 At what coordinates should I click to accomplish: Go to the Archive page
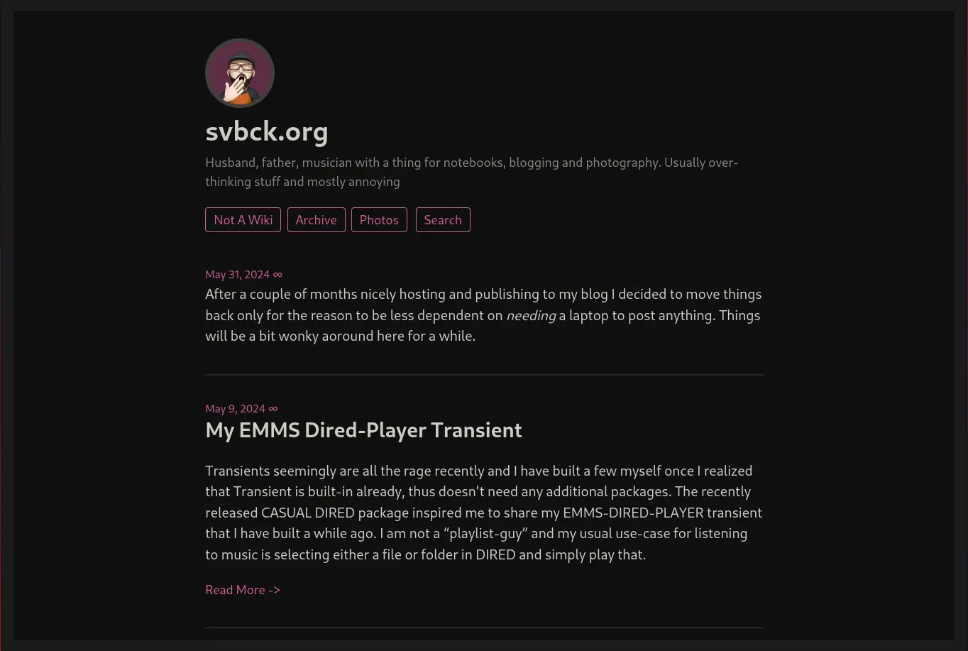click(x=316, y=220)
